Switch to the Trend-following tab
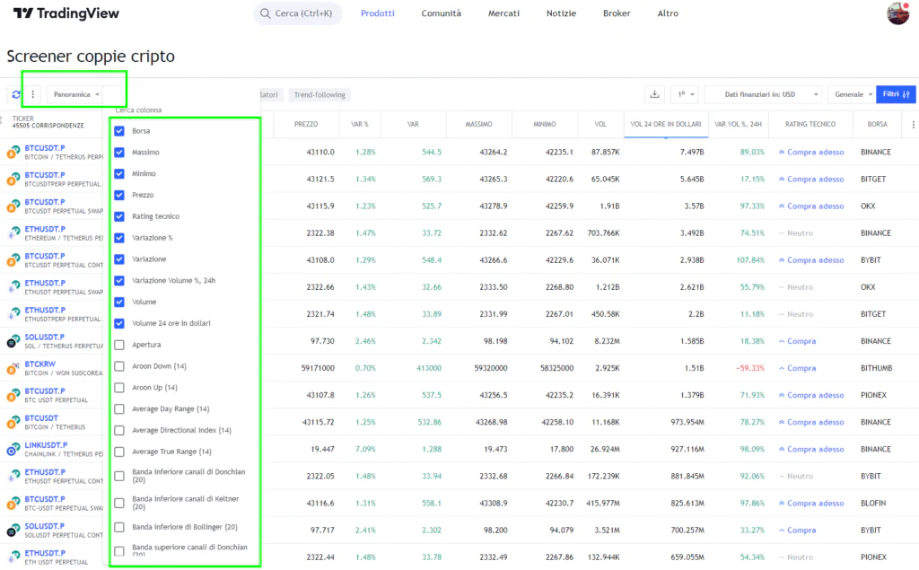This screenshot has width=919, height=570. pos(319,95)
